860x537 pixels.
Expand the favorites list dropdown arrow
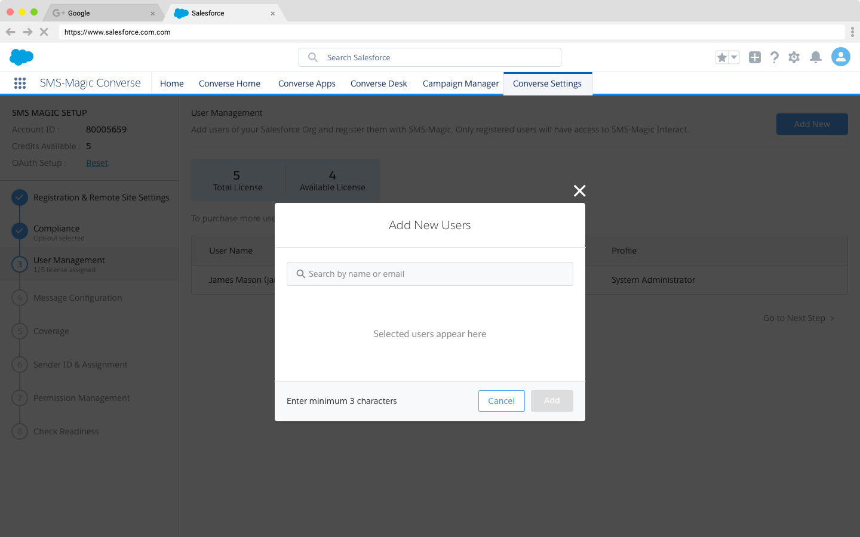coord(734,57)
